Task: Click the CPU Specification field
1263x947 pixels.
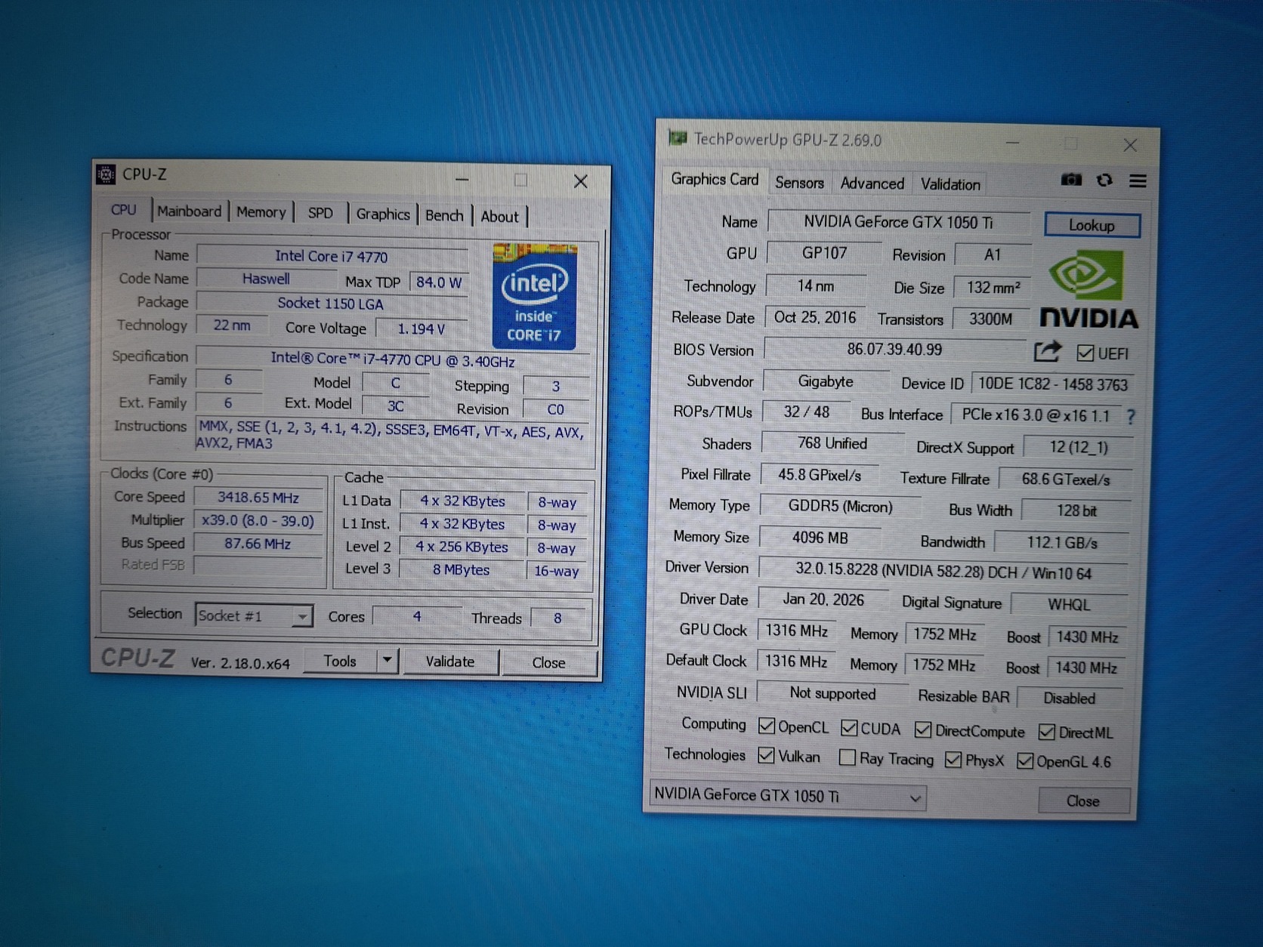Action: [394, 359]
